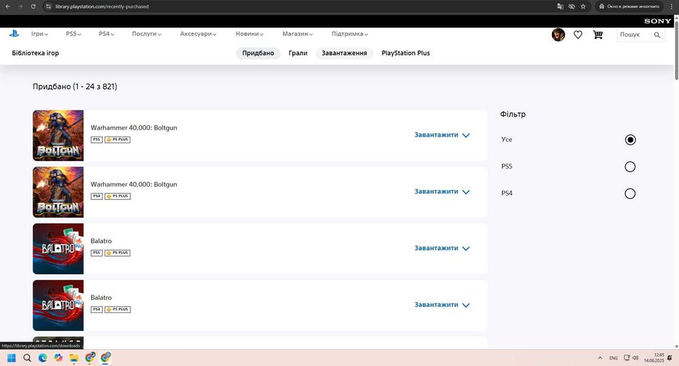Switch to the PlayStation Plus tab
Image resolution: width=679 pixels, height=366 pixels.
point(406,53)
